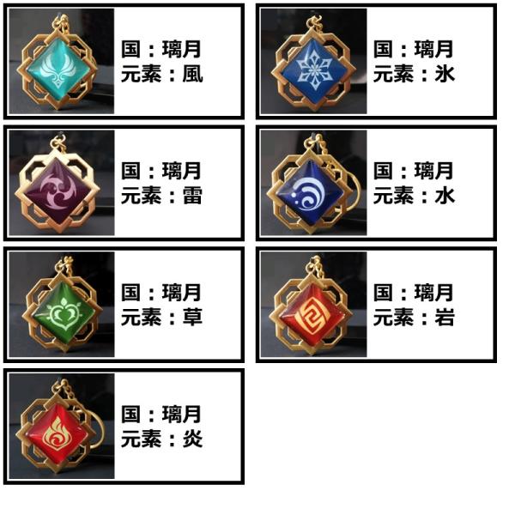Click the white snowflake Cryo emblem
515x515 pixels.
tap(315, 70)
